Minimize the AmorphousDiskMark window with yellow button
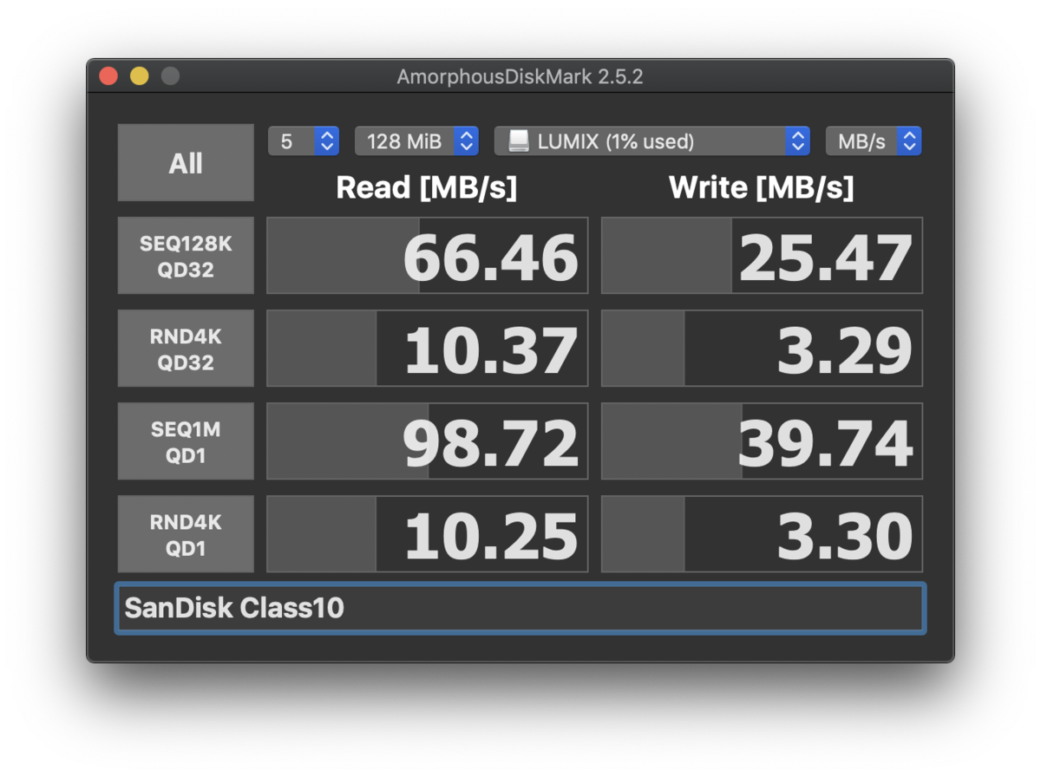1041x777 pixels. click(139, 76)
